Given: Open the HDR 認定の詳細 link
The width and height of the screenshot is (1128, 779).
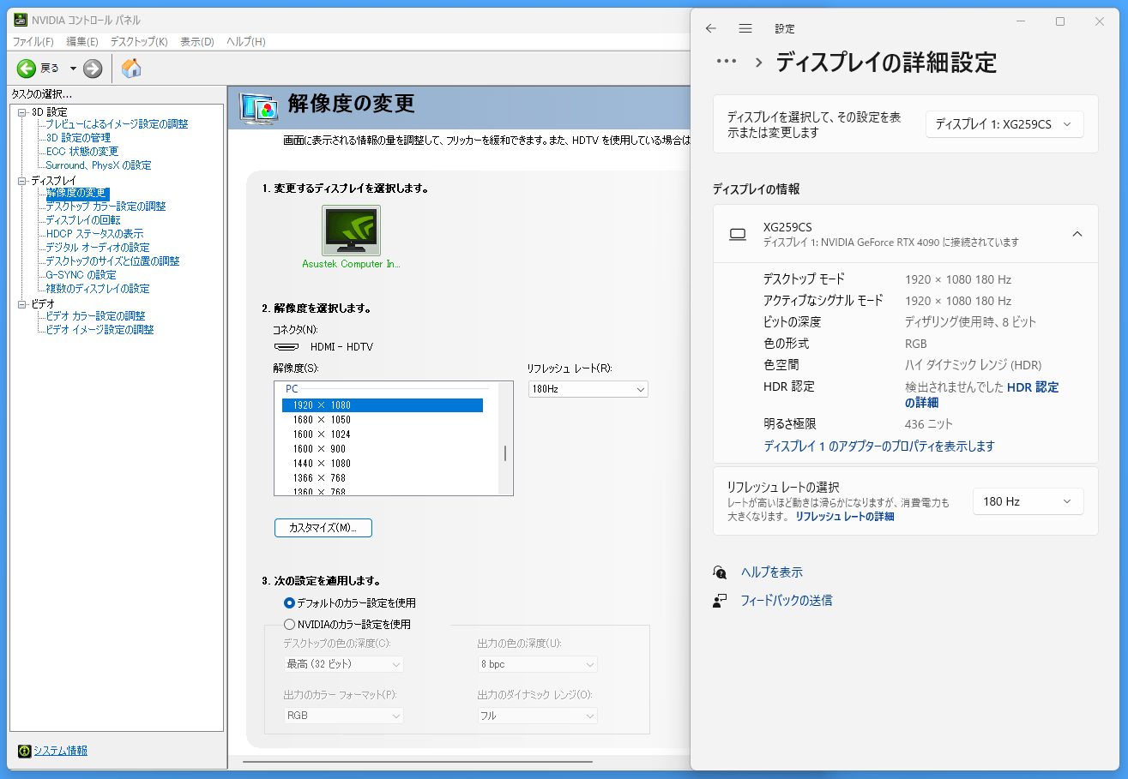Looking at the screenshot, I should point(982,395).
